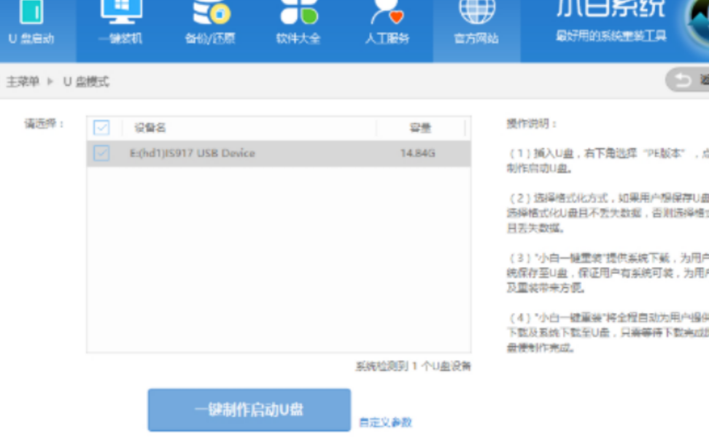Select the 一键装机 monitor icon
Viewport: 709px width, 441px height.
[122, 12]
